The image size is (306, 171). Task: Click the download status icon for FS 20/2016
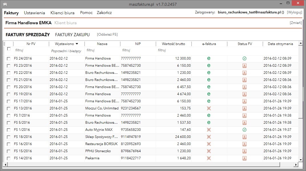[x=244, y=87]
